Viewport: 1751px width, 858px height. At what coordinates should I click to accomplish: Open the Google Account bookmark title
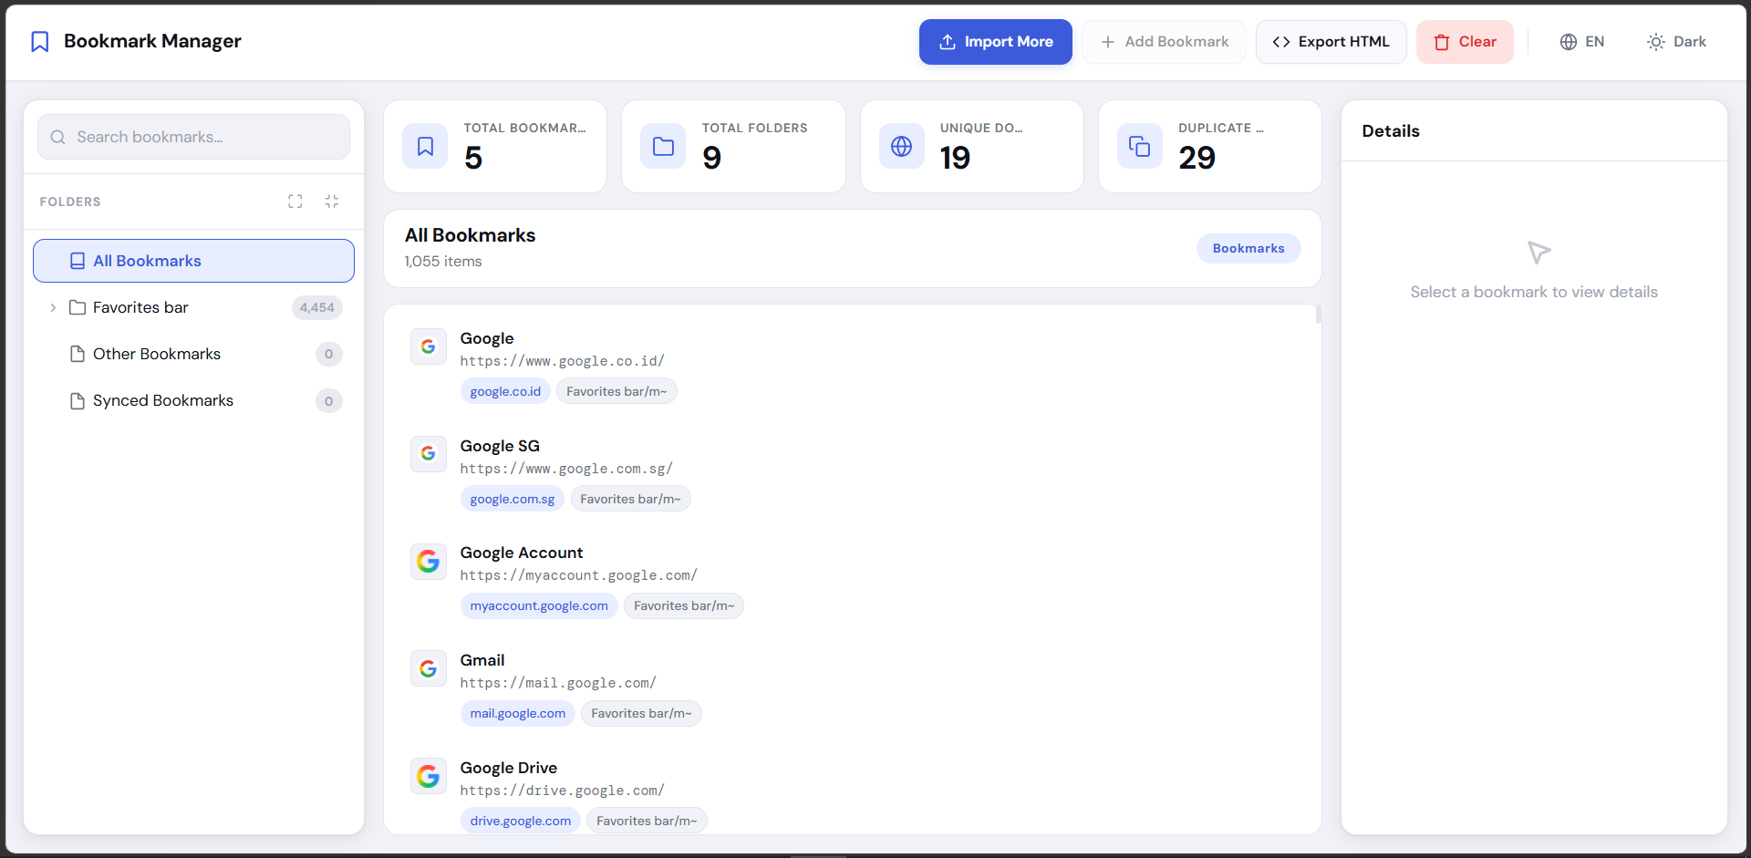[522, 553]
